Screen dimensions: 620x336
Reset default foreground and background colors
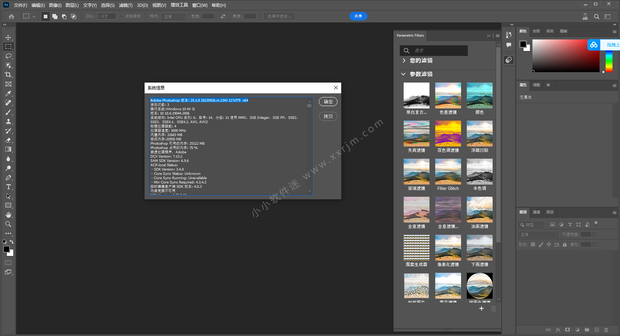tap(4, 242)
